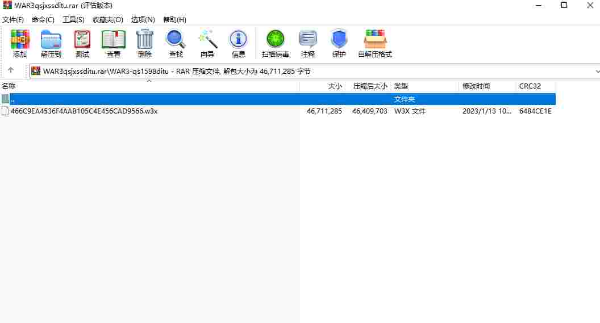
Task: Sort by the 大小 column header
Action: 322,86
